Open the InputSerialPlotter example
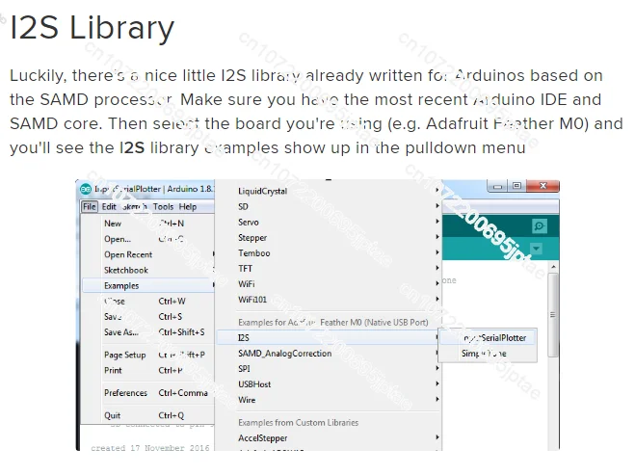635x475 pixels. [488, 338]
